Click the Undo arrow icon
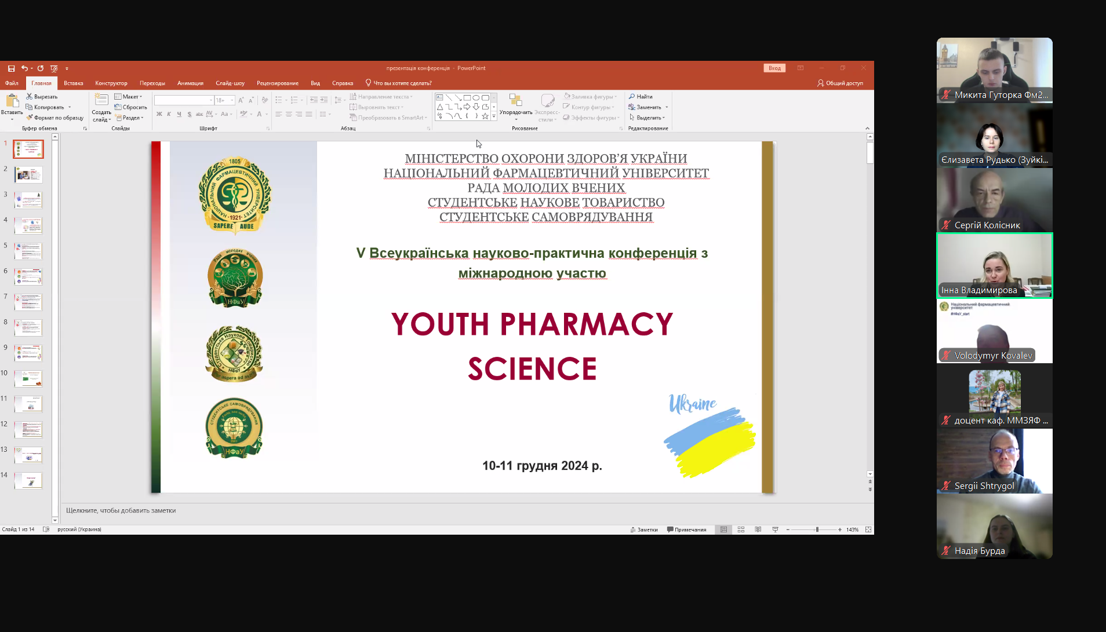The width and height of the screenshot is (1106, 632). point(24,68)
